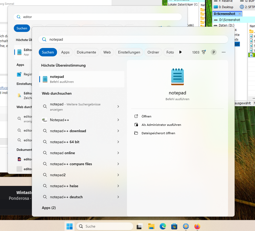Image resolution: width=255 pixels, height=231 pixels.
Task: Click the Öffnen open-external icon
Action: 136,116
